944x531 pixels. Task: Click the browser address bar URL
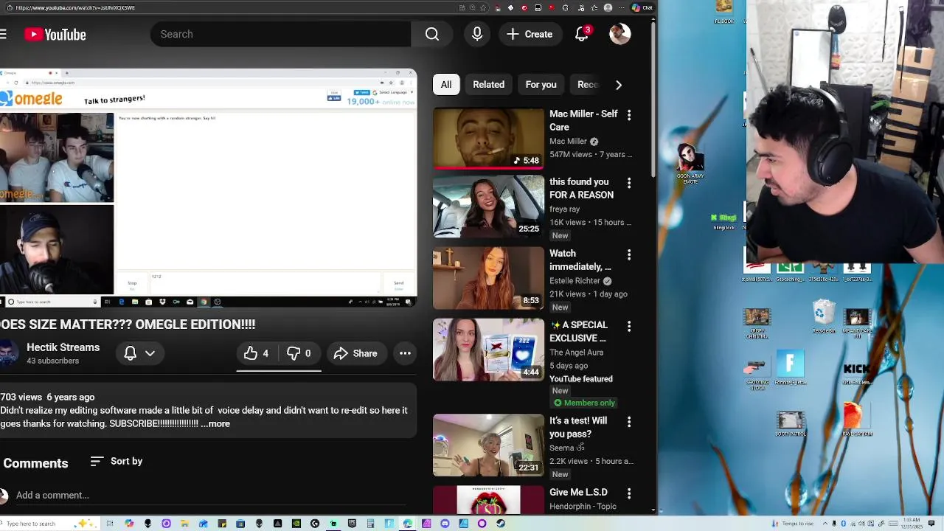tap(74, 7)
